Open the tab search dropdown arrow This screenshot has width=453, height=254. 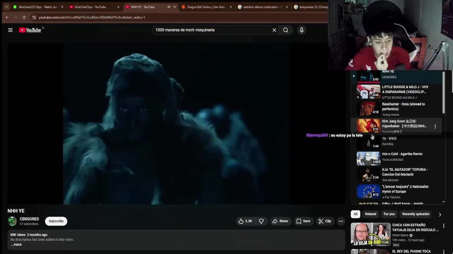click(6, 7)
